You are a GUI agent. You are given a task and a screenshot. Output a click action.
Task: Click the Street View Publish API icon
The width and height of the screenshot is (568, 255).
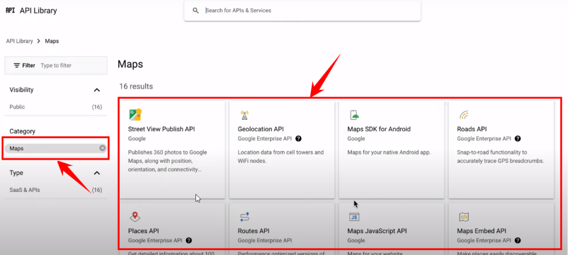[135, 114]
